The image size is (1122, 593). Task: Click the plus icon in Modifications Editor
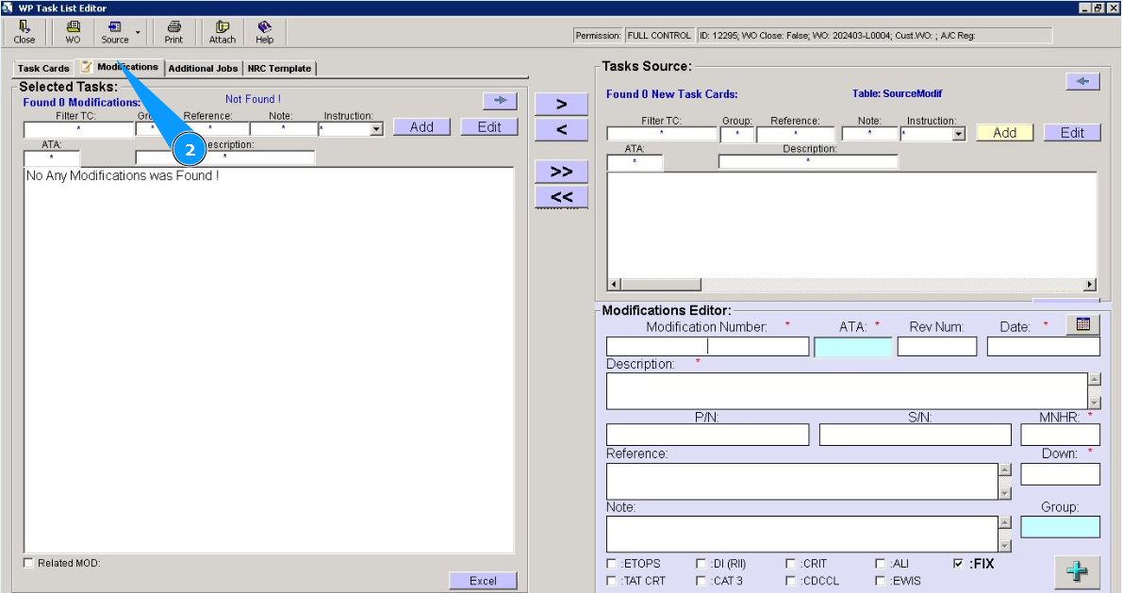click(1077, 571)
